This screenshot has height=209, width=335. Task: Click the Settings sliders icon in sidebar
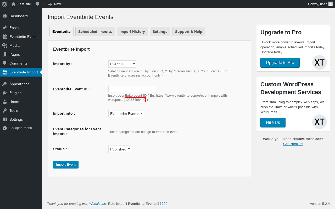point(5,119)
